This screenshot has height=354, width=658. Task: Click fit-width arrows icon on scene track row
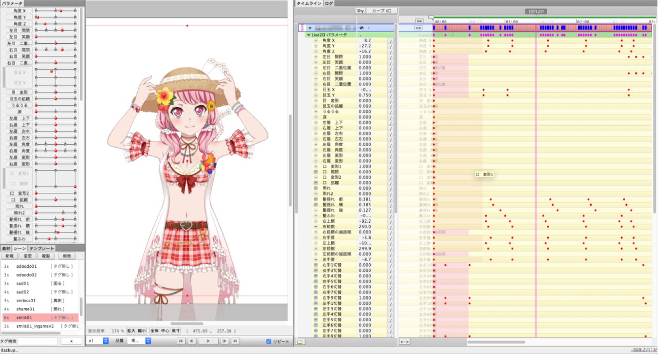(x=418, y=28)
